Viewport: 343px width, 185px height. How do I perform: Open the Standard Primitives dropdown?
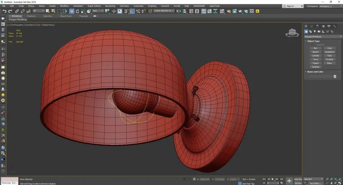click(323, 37)
